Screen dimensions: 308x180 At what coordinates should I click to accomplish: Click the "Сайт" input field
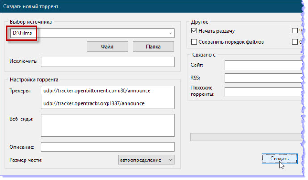263,65
